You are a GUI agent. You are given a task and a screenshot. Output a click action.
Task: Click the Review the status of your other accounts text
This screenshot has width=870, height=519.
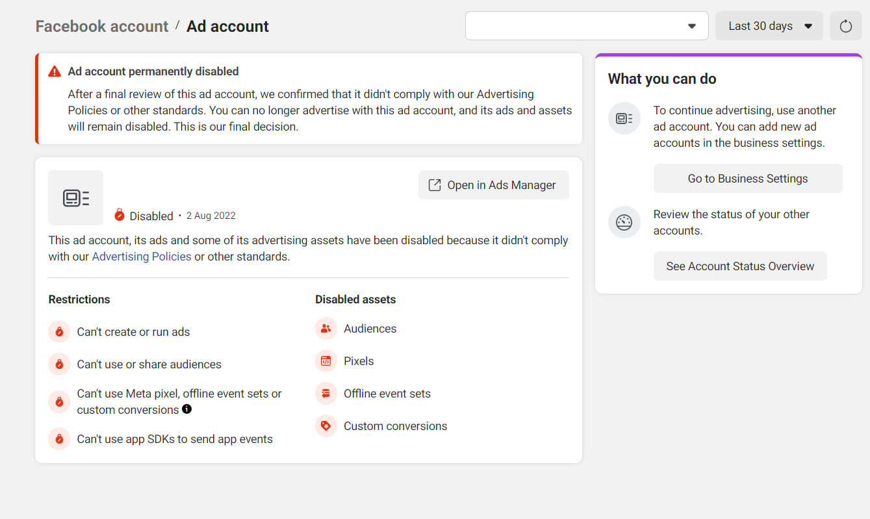point(732,222)
